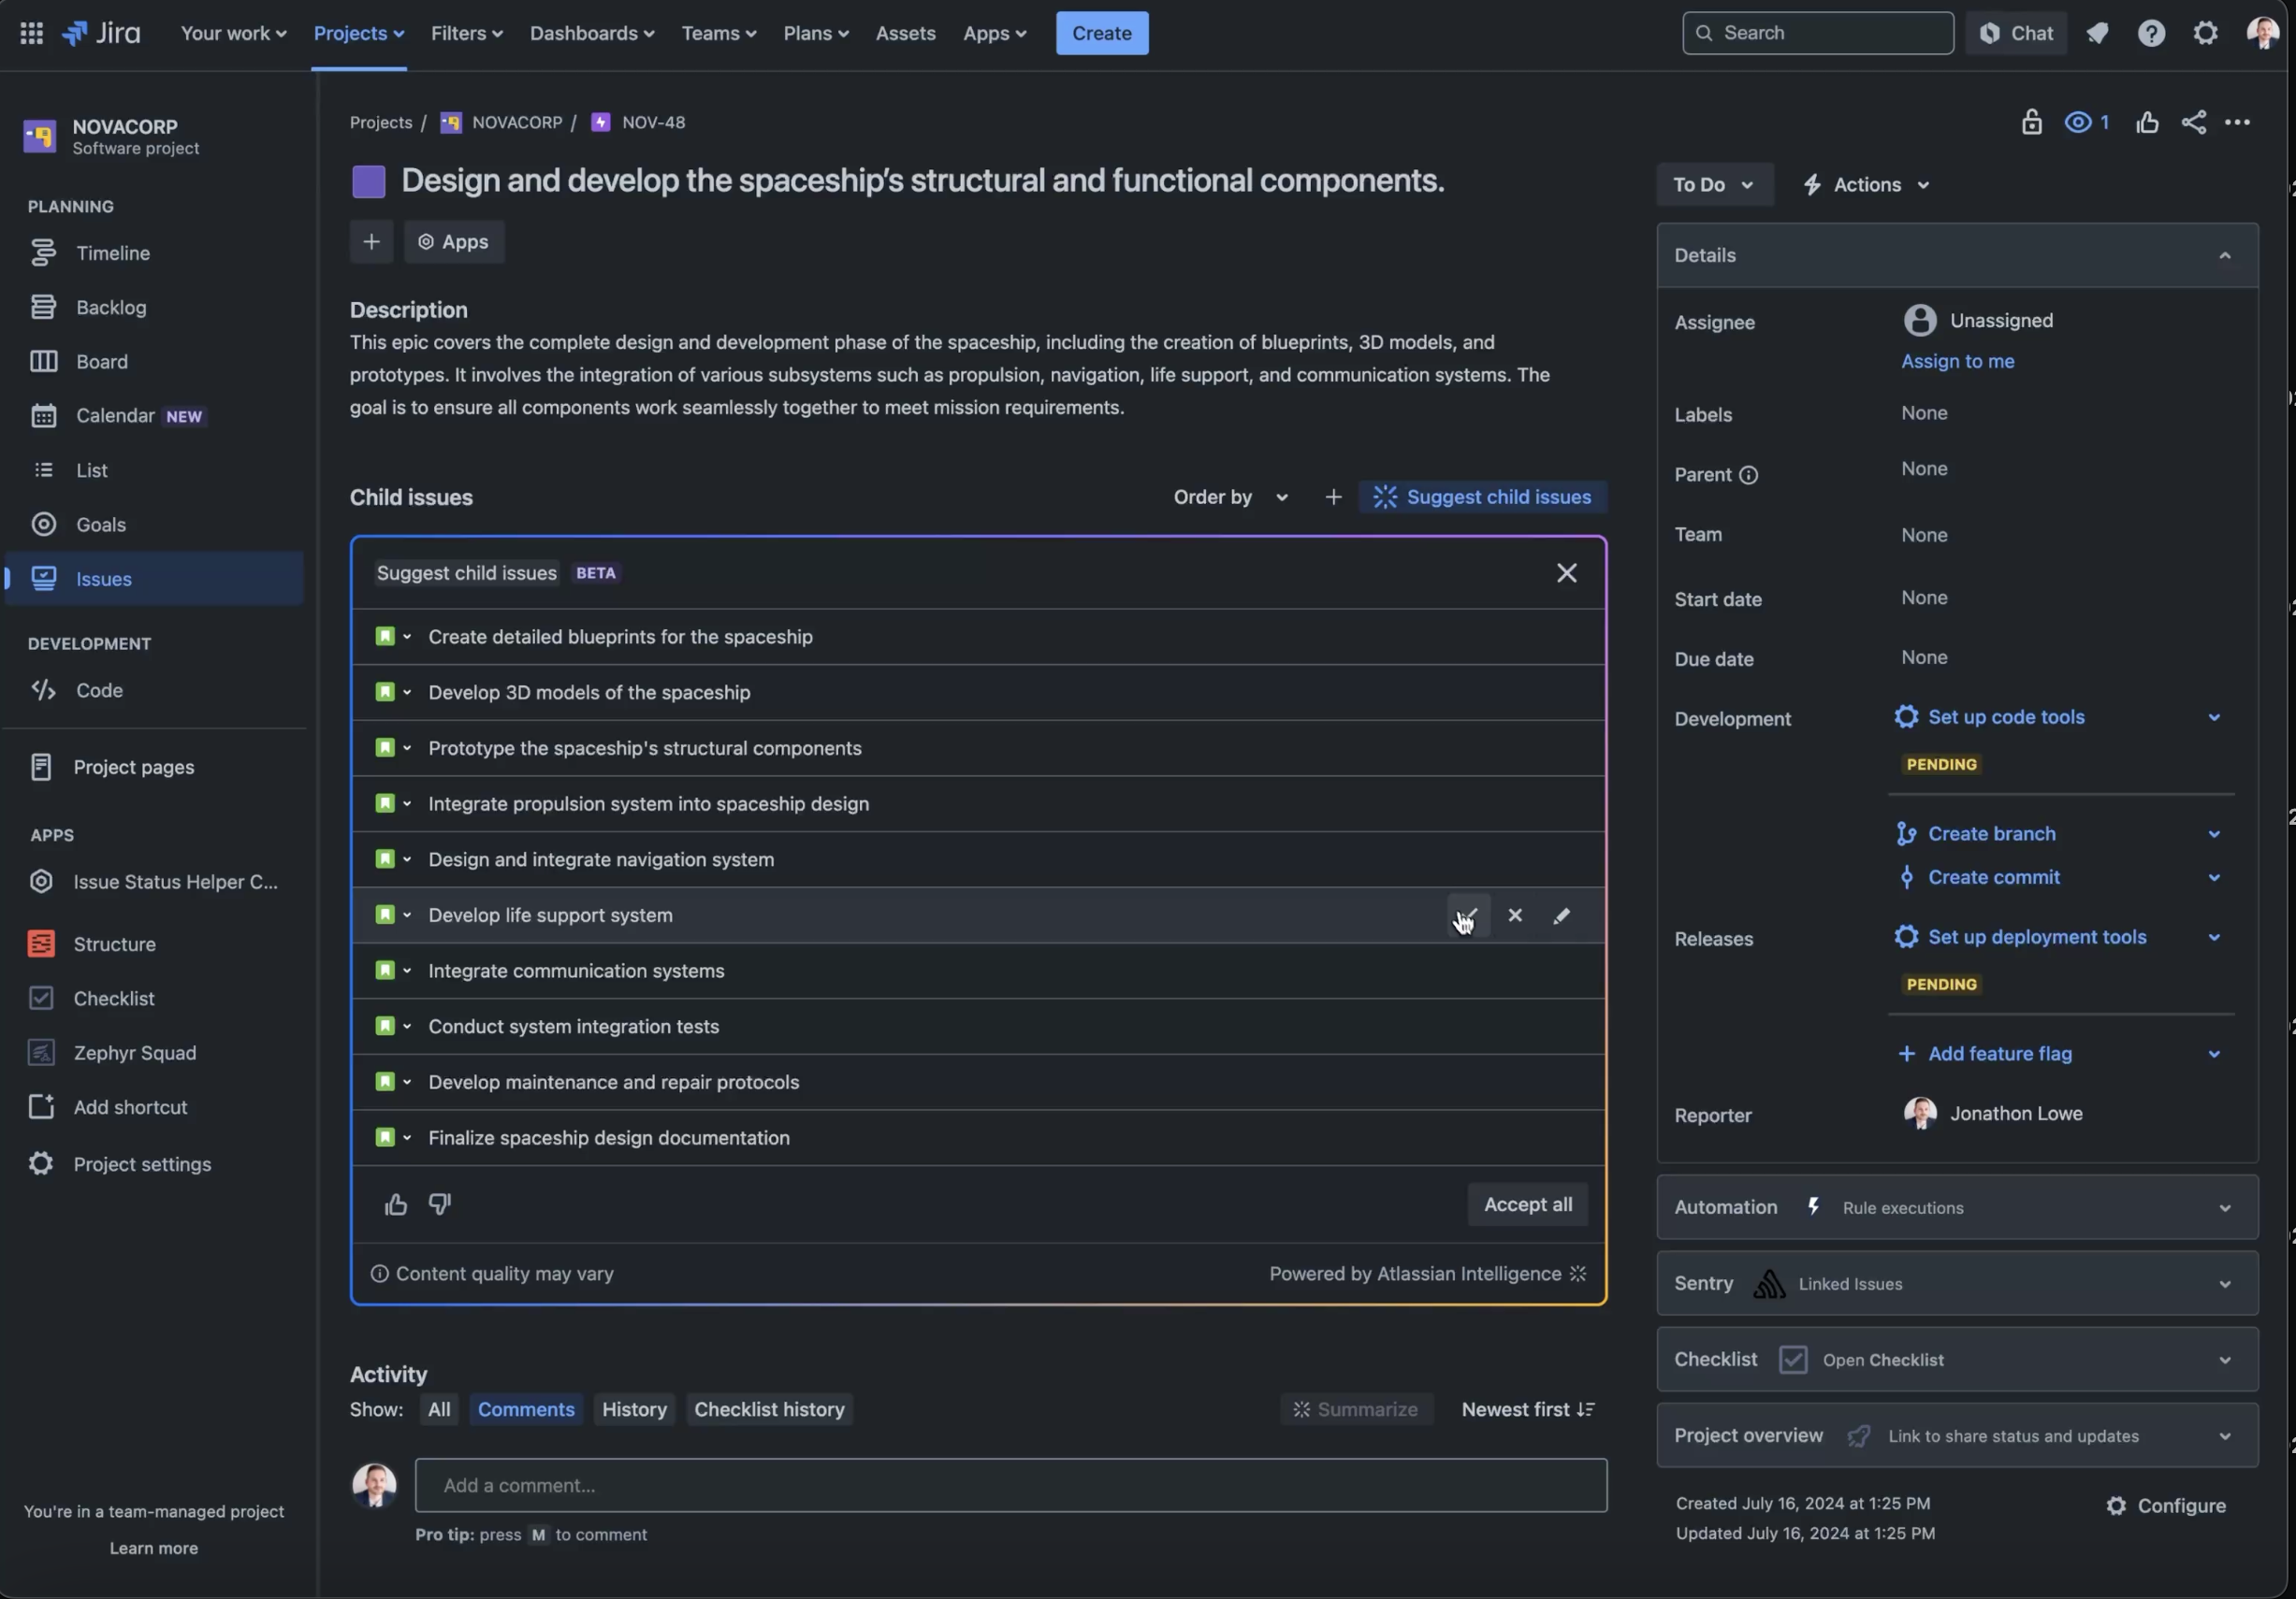Viewport: 2296px width, 1599px height.
Task: Click Accept all suggestions
Action: coord(1527,1204)
